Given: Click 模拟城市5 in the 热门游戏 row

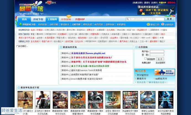Looking at the screenshot, I should click(x=136, y=34).
